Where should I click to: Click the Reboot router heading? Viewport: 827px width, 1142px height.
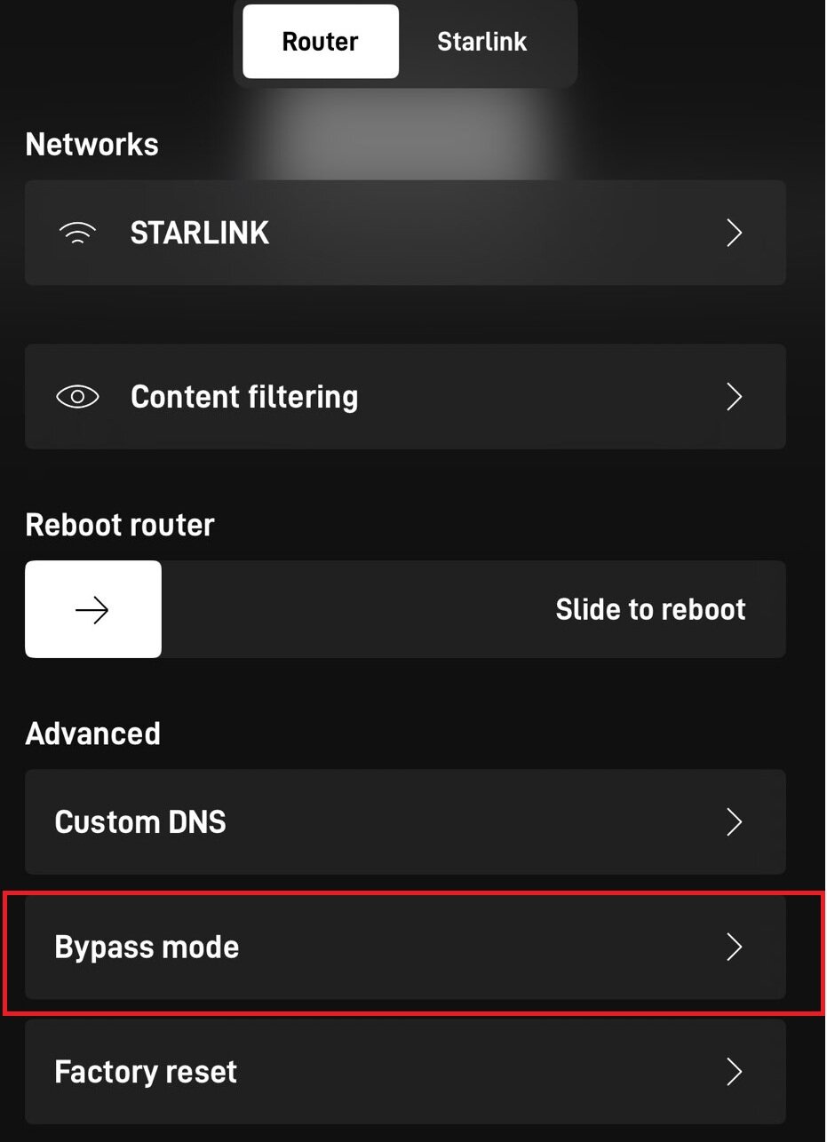120,525
